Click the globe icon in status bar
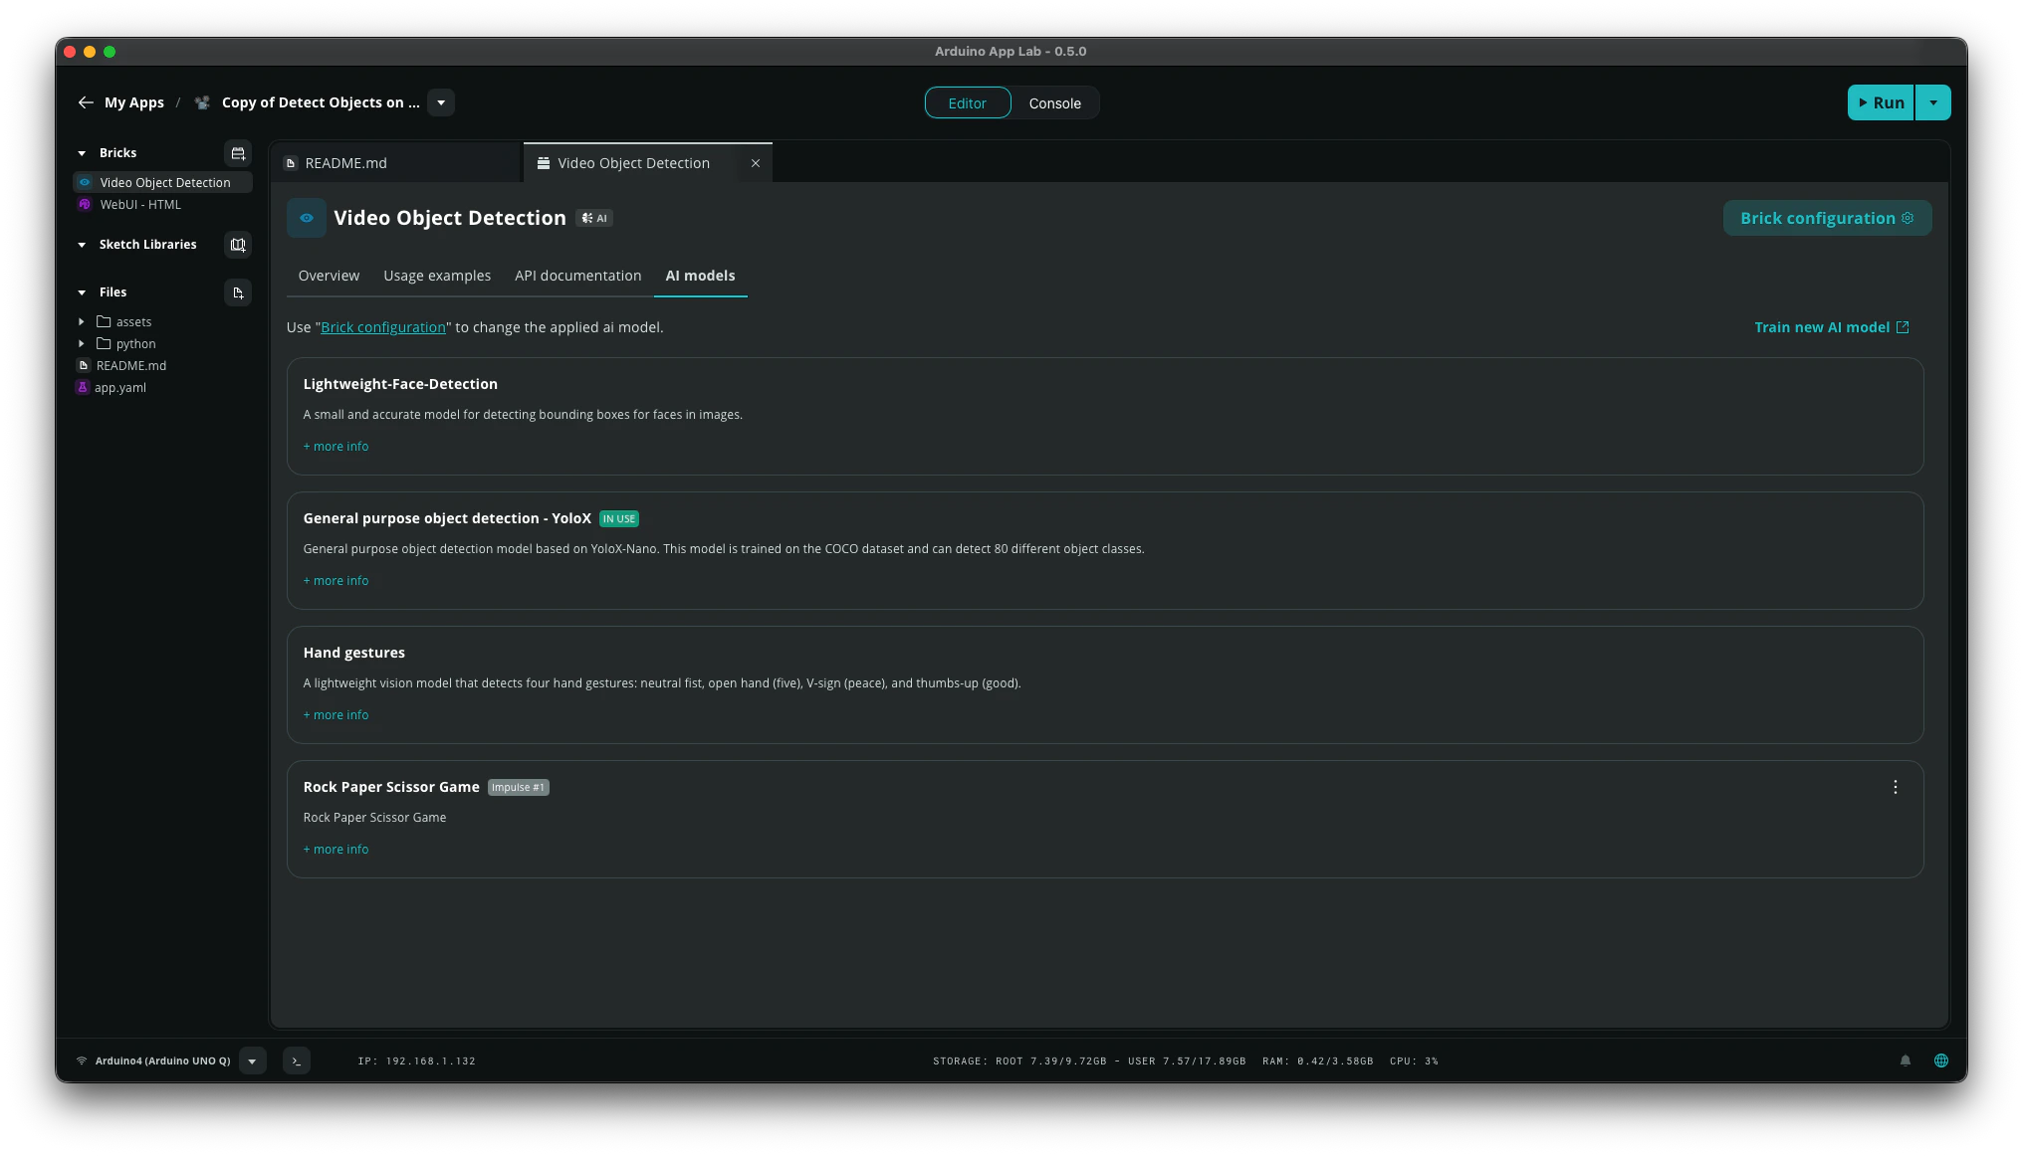The image size is (2023, 1156). pyautogui.click(x=1940, y=1060)
